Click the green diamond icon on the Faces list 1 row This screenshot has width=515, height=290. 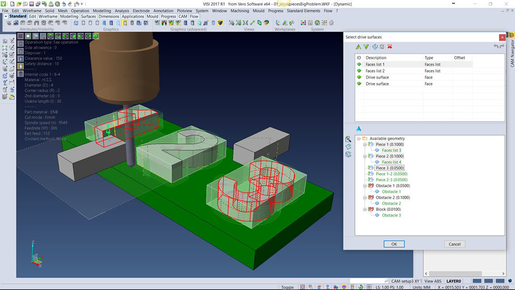359,64
